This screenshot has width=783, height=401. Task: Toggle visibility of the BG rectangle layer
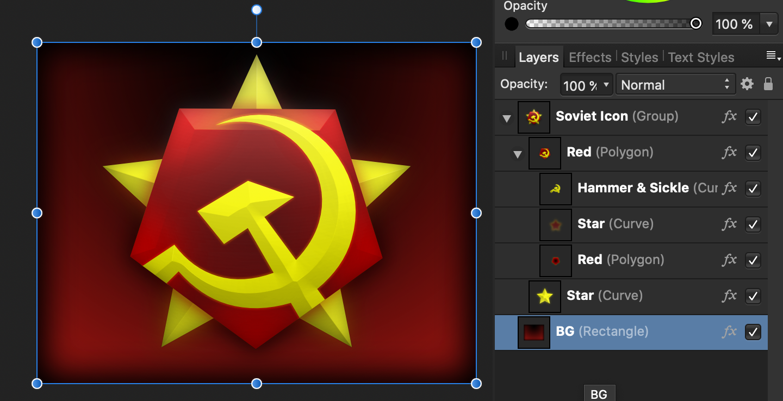click(x=753, y=331)
